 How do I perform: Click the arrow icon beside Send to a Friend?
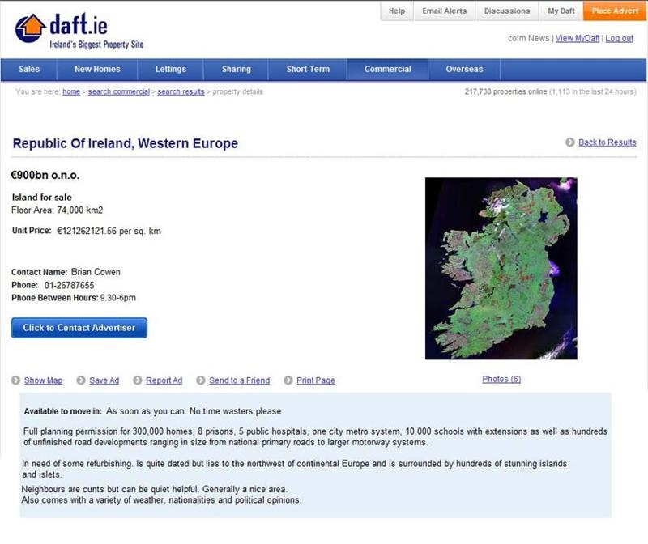200,380
